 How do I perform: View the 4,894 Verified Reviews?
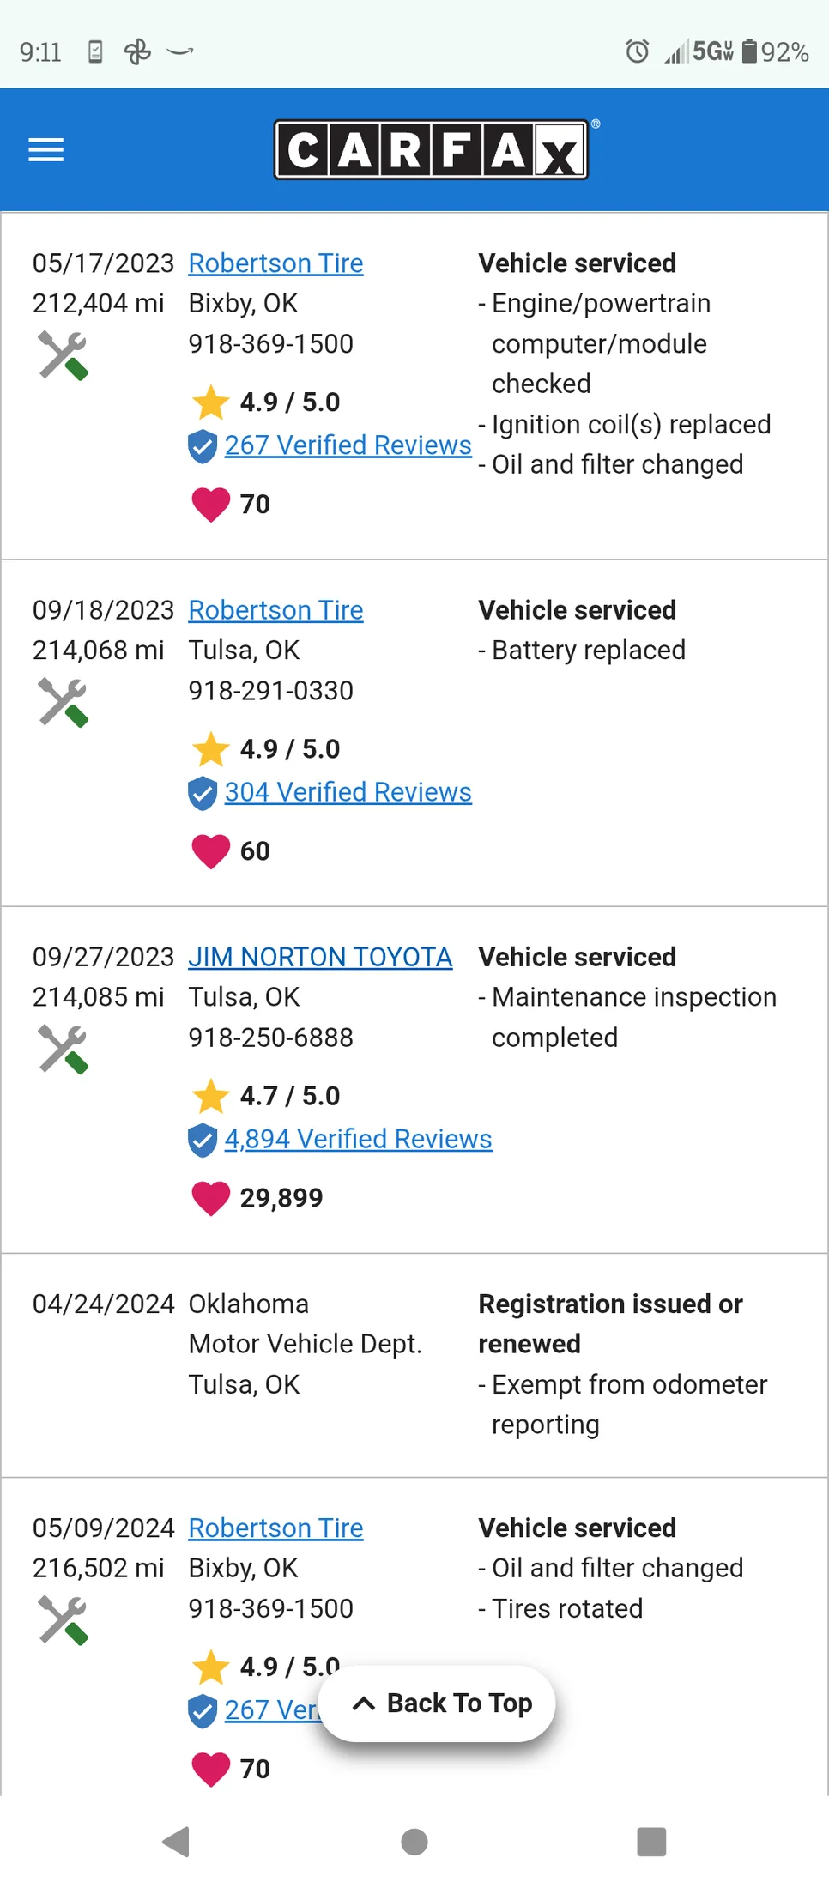click(358, 1139)
